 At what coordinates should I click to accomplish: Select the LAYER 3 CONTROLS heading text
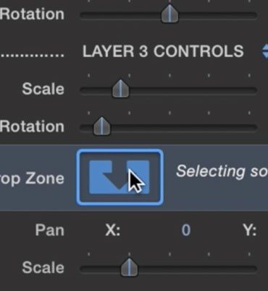coord(163,51)
